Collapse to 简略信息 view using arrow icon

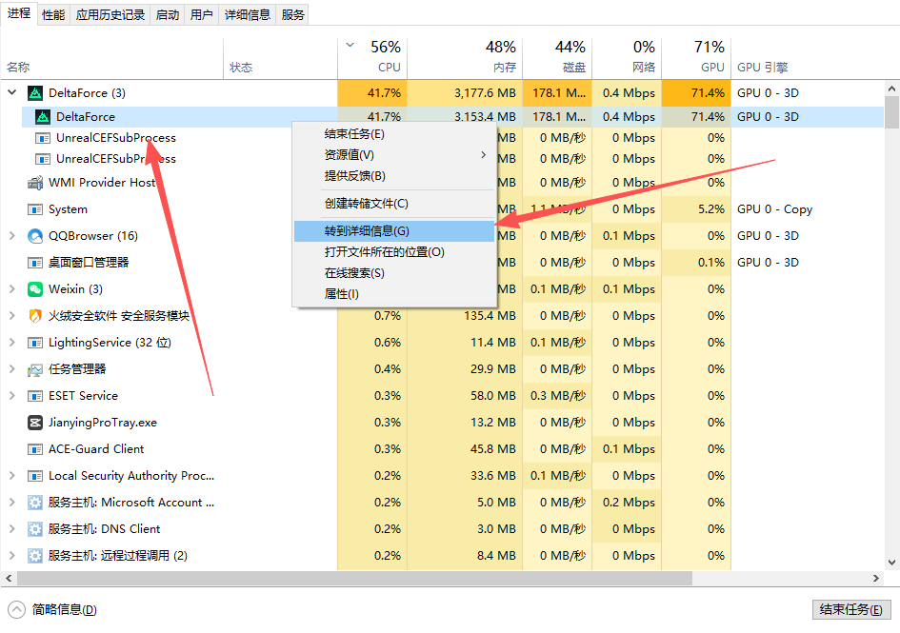tap(16, 609)
